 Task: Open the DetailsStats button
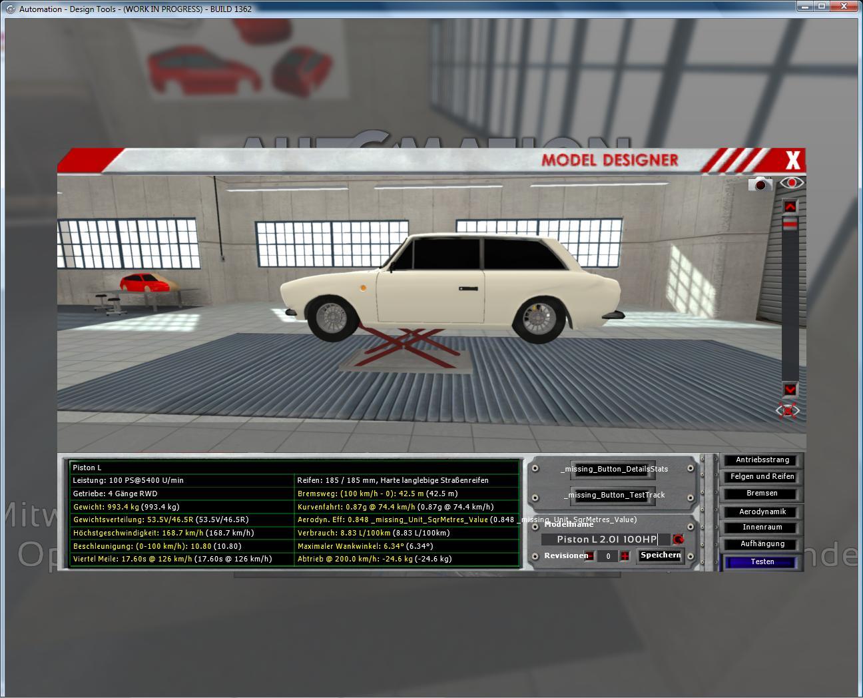coord(614,469)
